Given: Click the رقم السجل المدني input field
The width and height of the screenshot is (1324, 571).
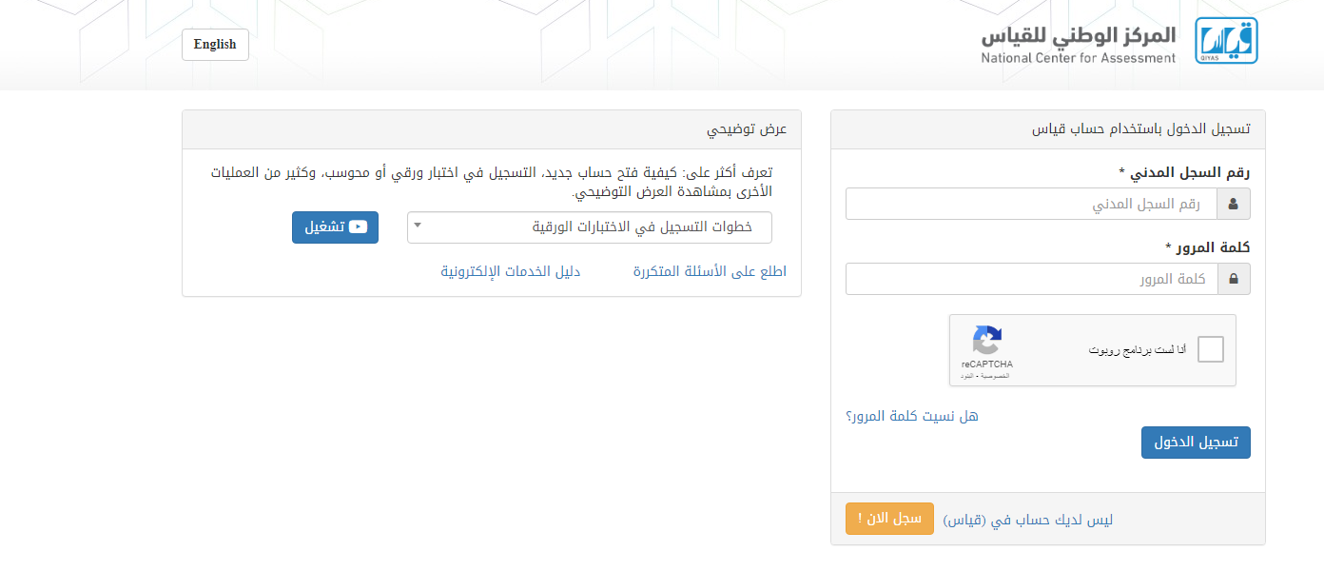Looking at the screenshot, I should (1032, 204).
